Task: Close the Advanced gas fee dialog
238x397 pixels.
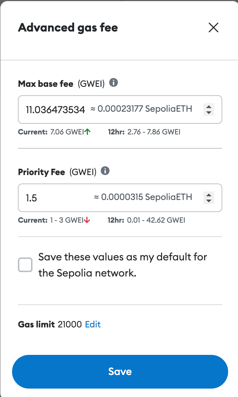Action: pyautogui.click(x=214, y=27)
